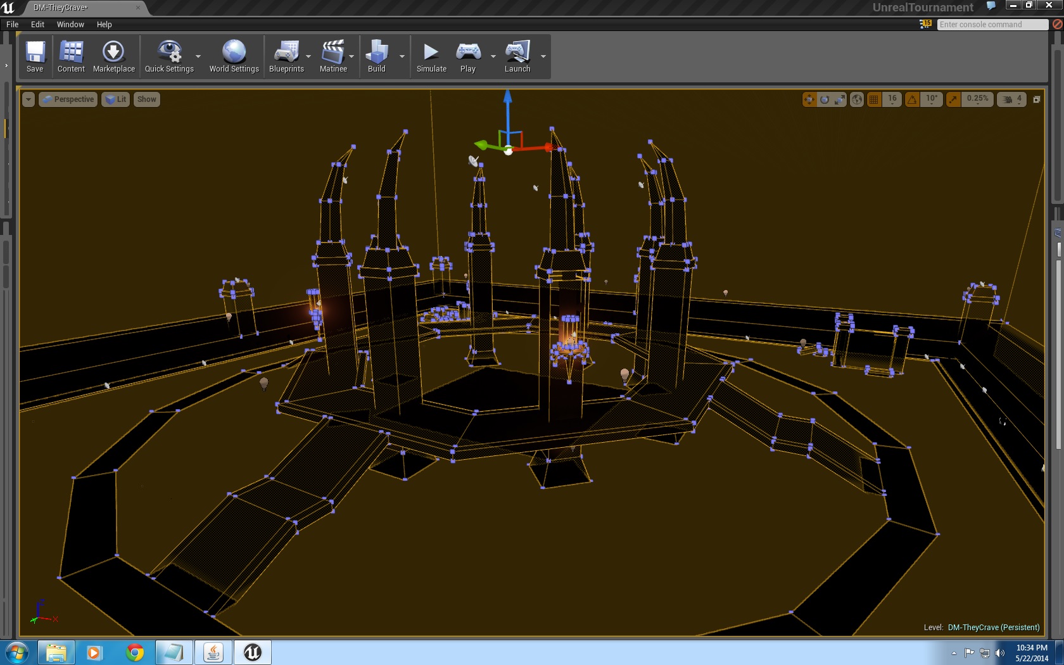Click the source control status icon
This screenshot has height=665, width=1064.
tap(1057, 24)
